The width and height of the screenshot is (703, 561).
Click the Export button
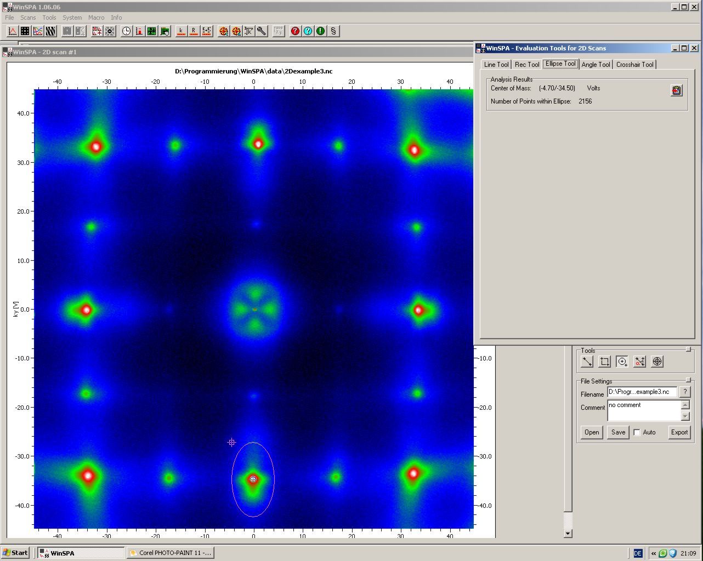679,432
